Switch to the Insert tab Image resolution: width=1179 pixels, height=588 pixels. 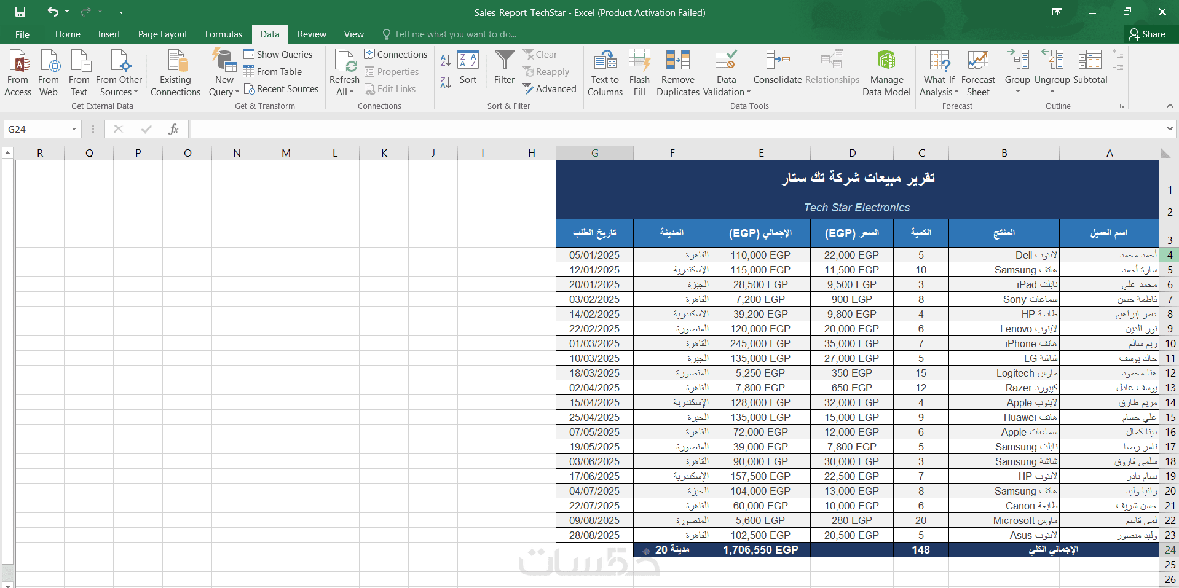[x=109, y=34]
